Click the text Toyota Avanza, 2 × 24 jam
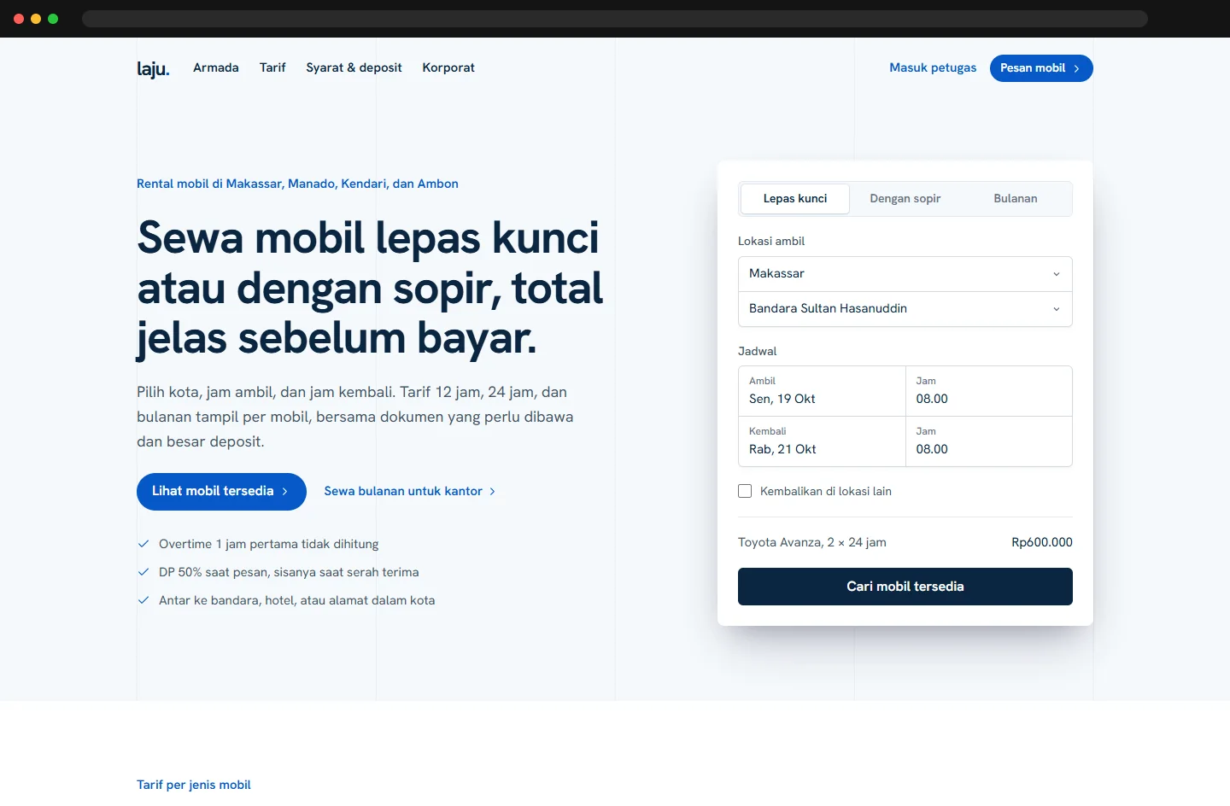1230x806 pixels. [812, 542]
